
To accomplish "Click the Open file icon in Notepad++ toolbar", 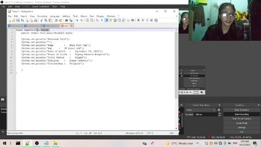I will [x=13, y=20].
